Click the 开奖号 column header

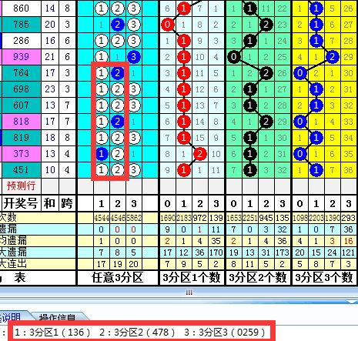[x=21, y=203]
